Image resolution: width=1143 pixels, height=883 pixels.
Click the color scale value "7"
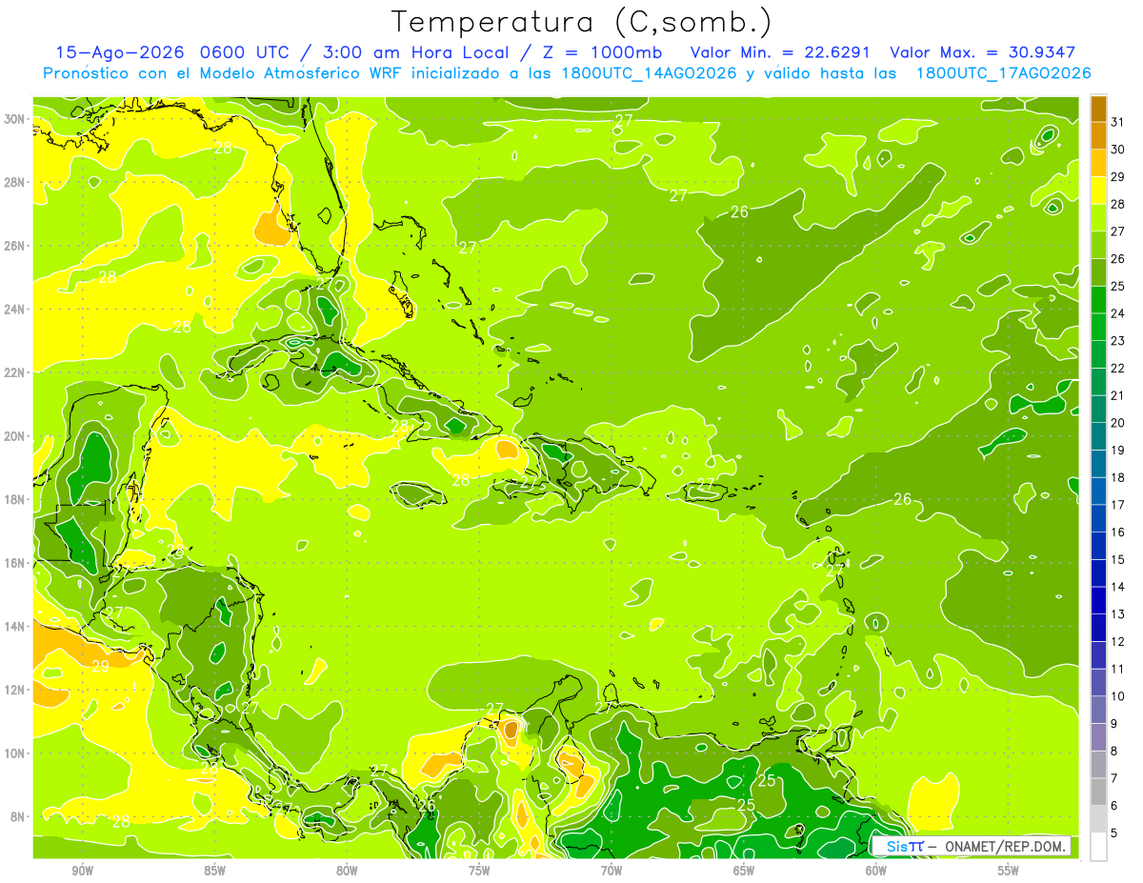point(1114,778)
